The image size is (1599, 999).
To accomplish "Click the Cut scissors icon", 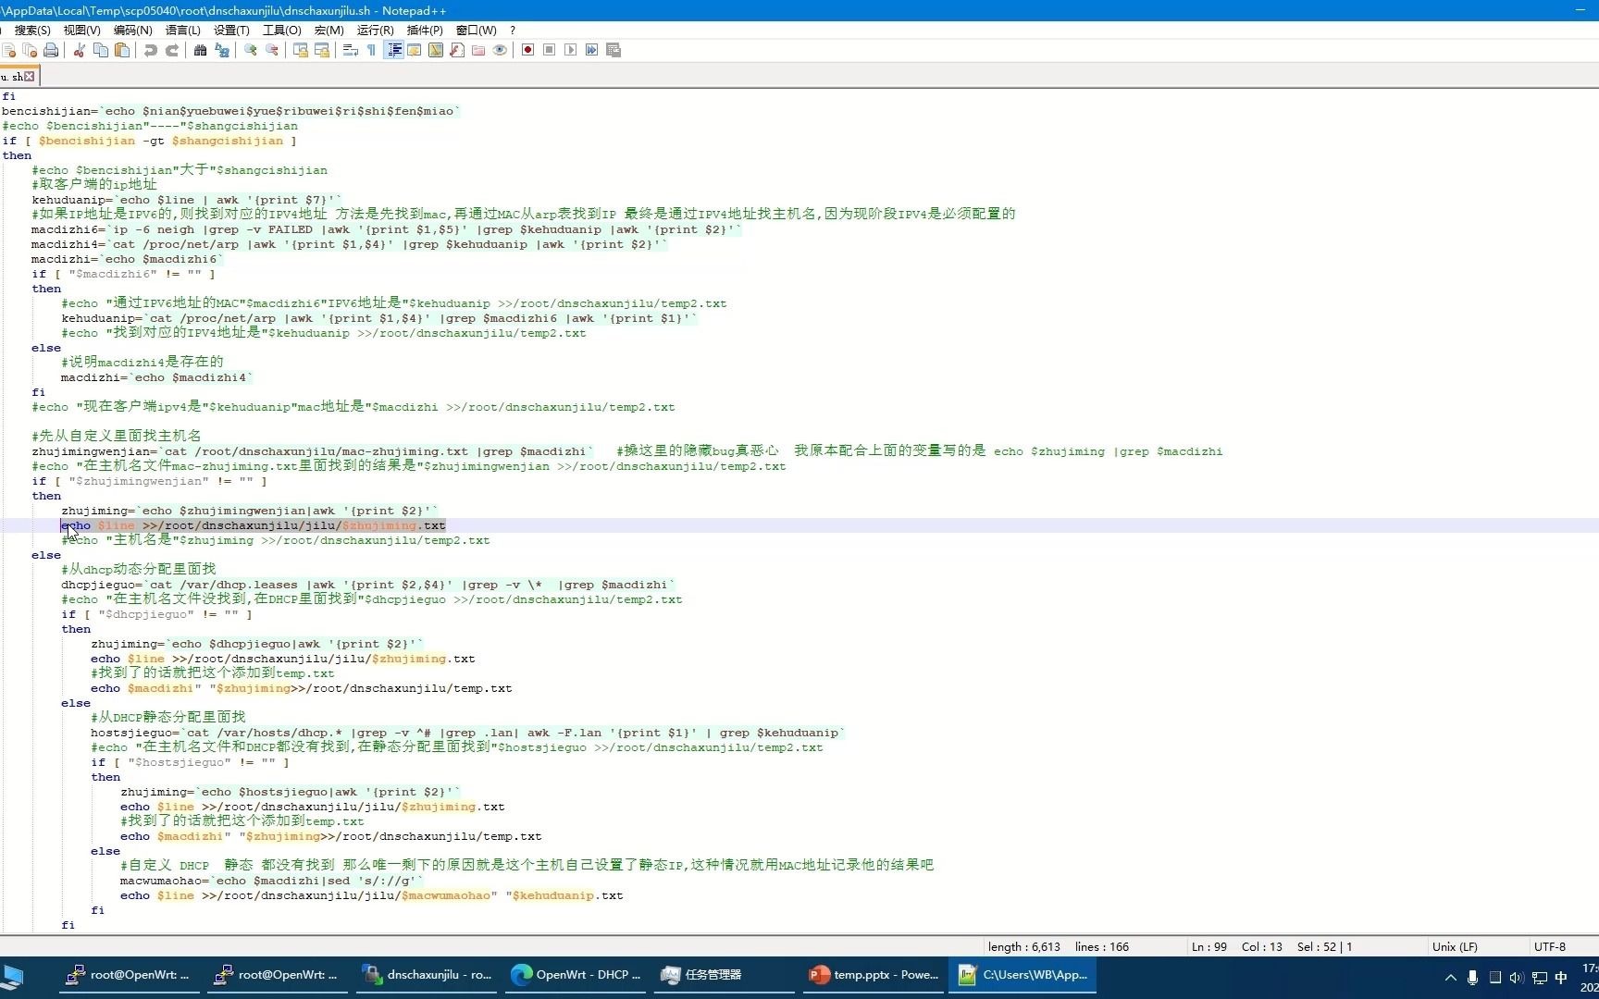I will click(x=80, y=50).
